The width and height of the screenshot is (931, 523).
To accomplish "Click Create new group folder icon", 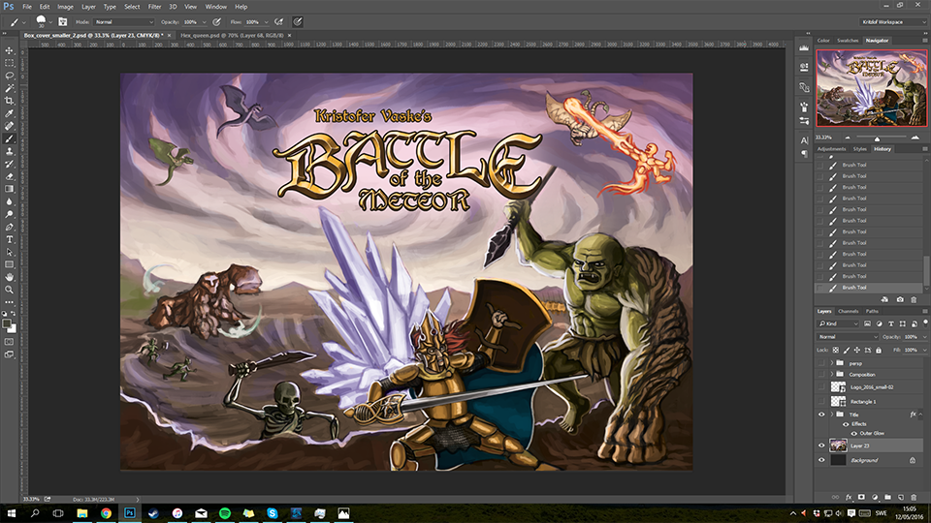I will pyautogui.click(x=887, y=497).
